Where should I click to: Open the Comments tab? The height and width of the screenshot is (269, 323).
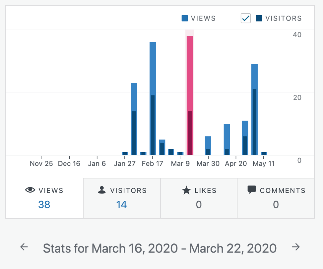click(x=276, y=198)
